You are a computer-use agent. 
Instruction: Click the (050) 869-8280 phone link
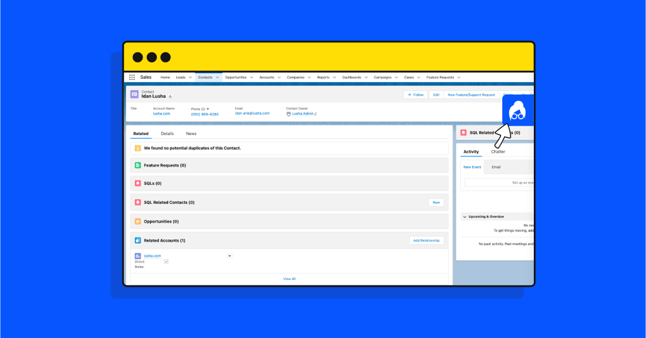(204, 114)
